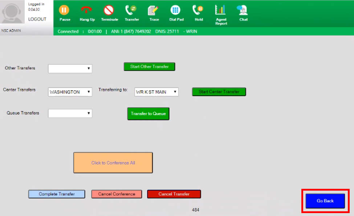Click the agent headset avatar picture
The height and width of the screenshot is (216, 354).
(x=12, y=12)
